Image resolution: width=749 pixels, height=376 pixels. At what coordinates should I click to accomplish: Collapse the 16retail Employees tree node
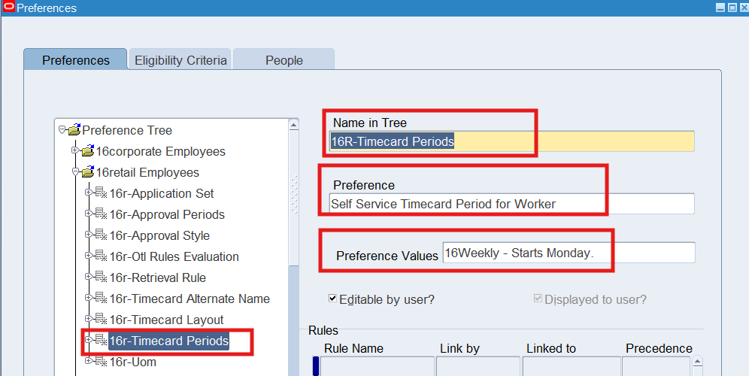click(75, 172)
